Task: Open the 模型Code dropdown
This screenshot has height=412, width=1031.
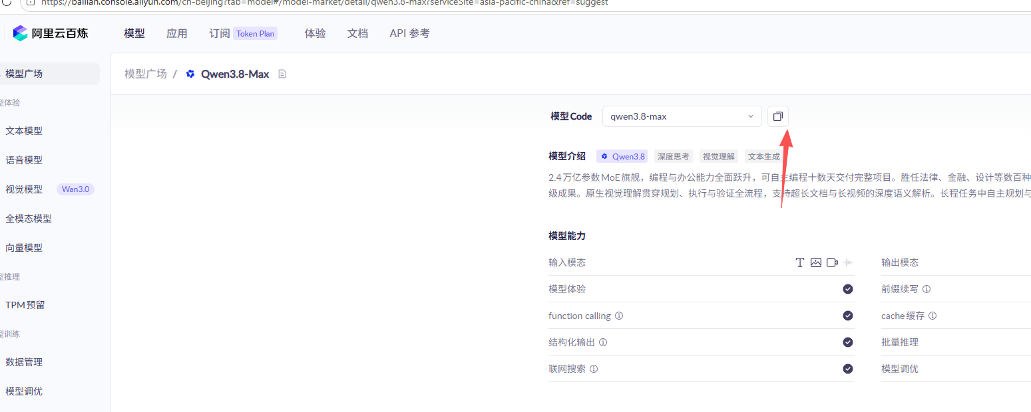Action: click(x=682, y=116)
